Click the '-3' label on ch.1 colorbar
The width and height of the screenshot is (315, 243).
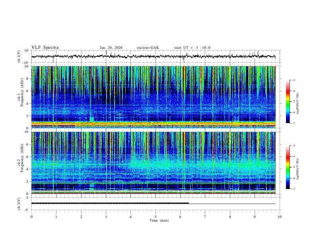coord(293,80)
